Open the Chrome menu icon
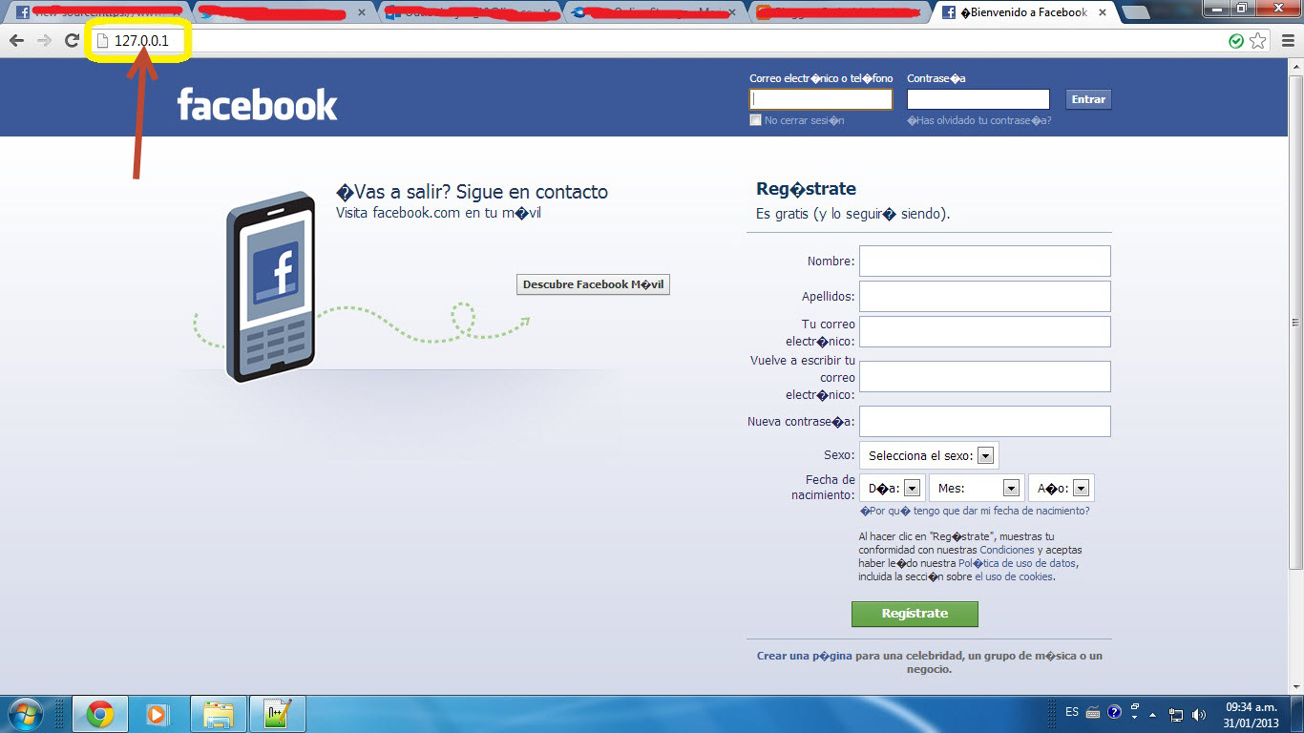1304x733 pixels. click(x=1286, y=40)
